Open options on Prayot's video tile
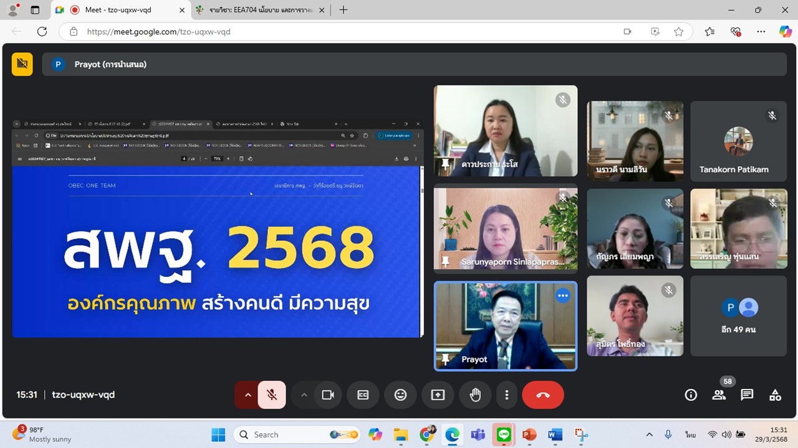Viewport: 798px width, 448px height. pyautogui.click(x=563, y=296)
